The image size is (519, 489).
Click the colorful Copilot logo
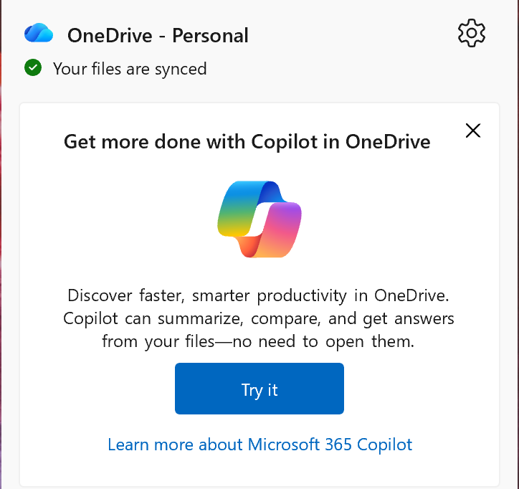point(259,219)
